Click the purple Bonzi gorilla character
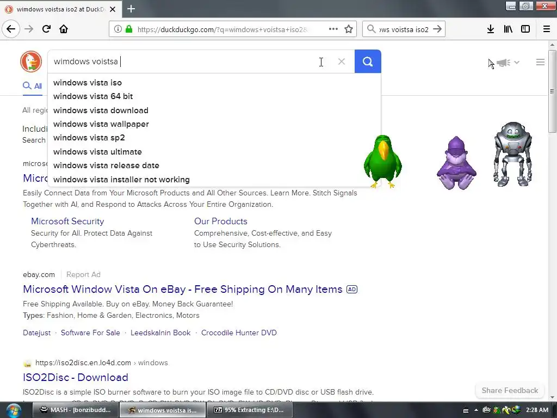The height and width of the screenshot is (418, 557). point(456,163)
